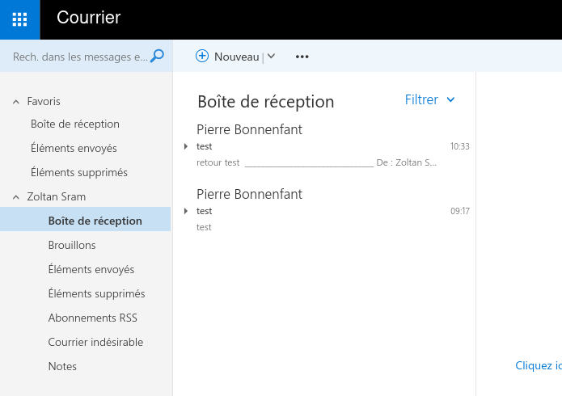Open the Abonnements RSS folder
This screenshot has width=562, height=396.
92,318
